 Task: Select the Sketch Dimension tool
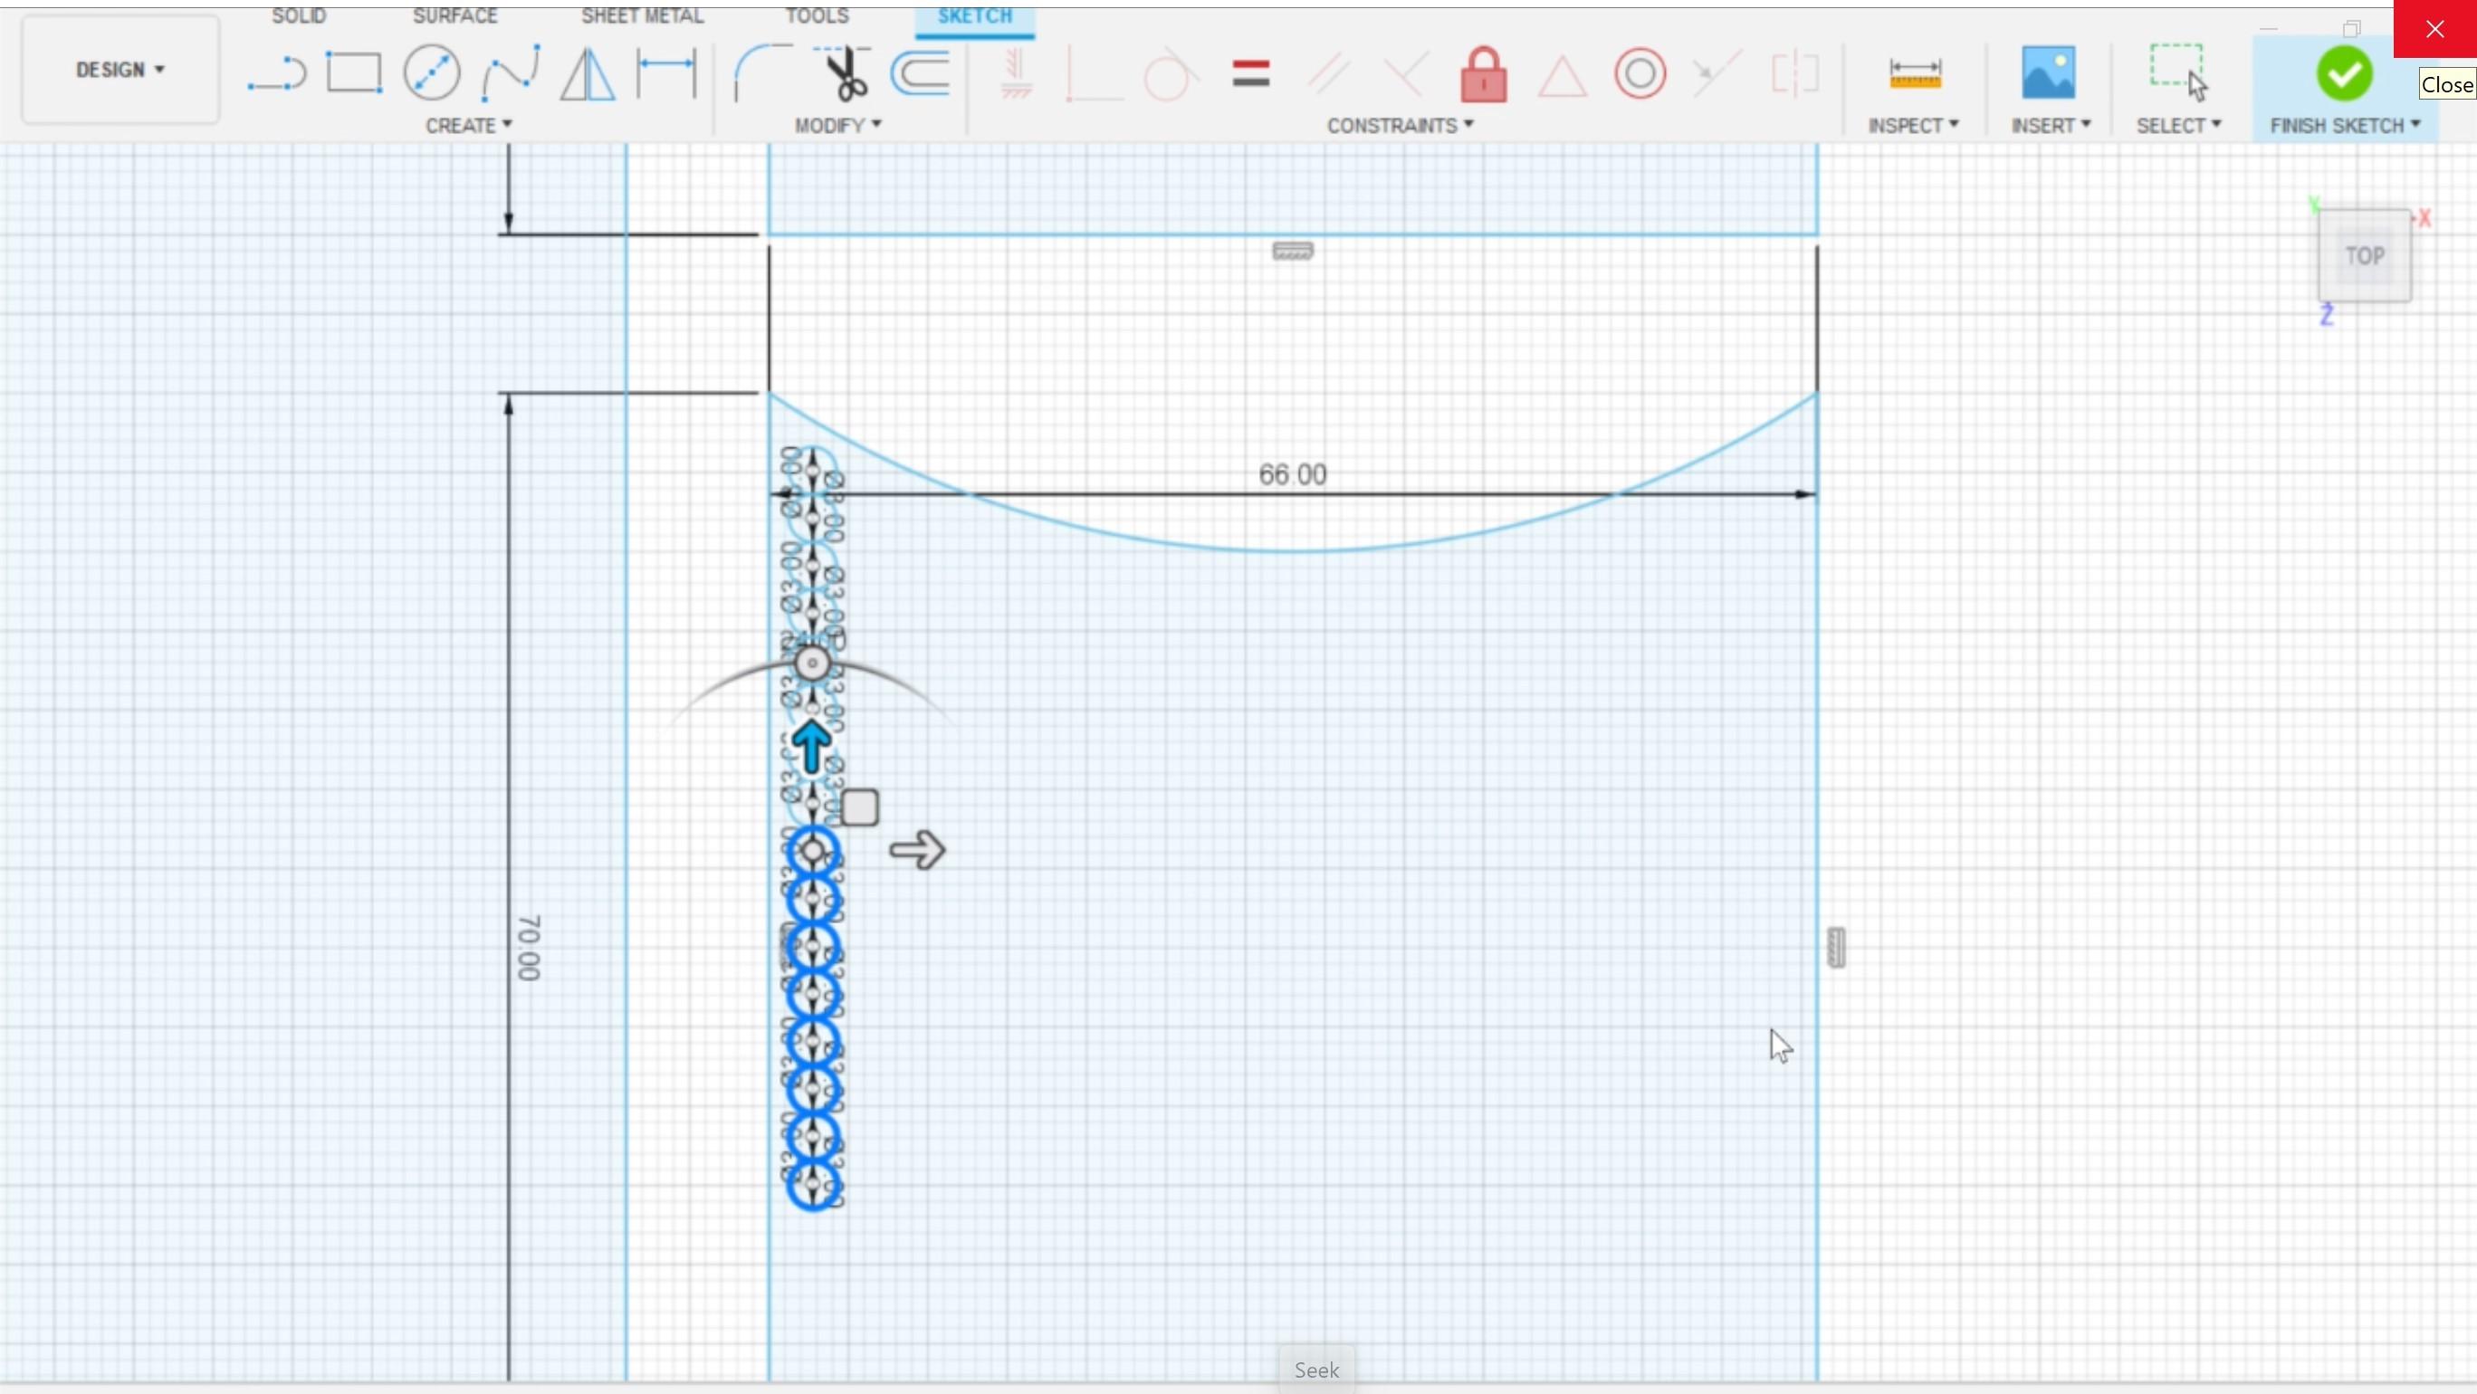(x=665, y=73)
